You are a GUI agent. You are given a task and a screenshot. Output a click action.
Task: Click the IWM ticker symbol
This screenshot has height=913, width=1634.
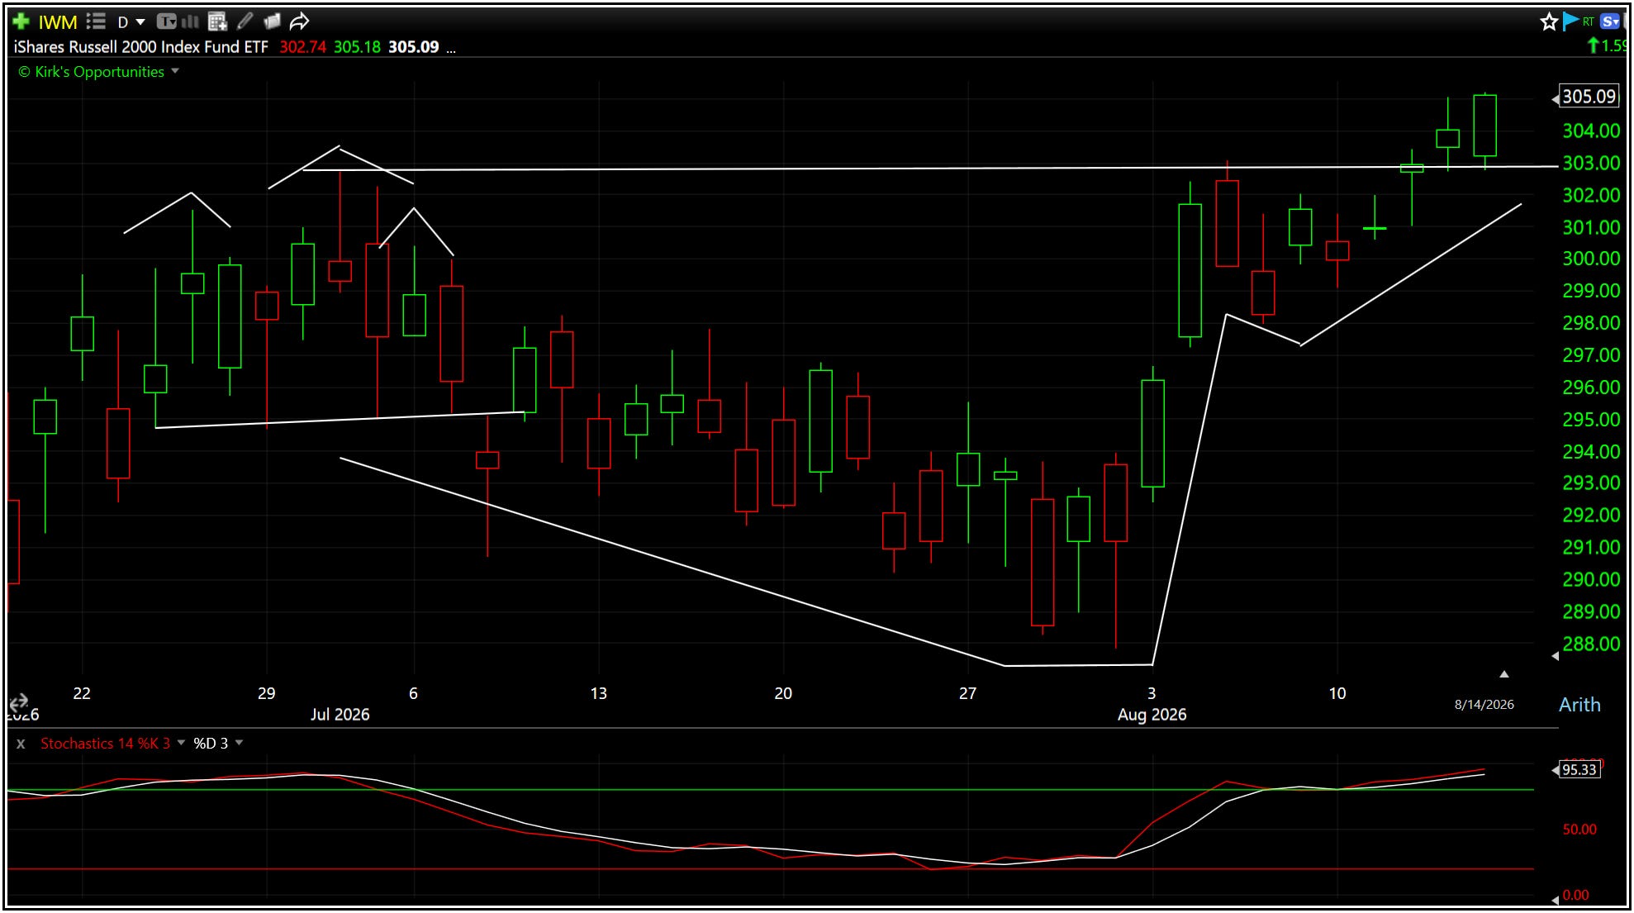(x=57, y=22)
